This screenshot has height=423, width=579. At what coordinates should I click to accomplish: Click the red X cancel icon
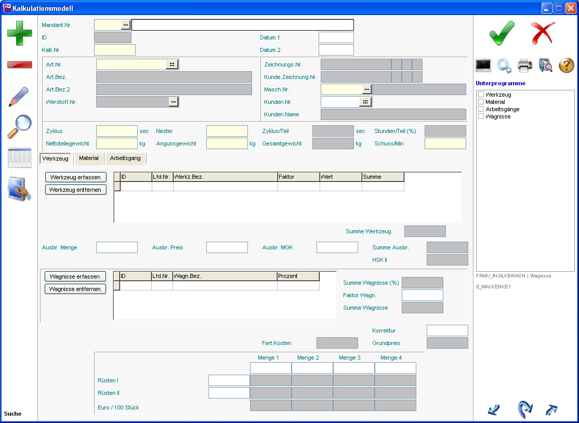(x=543, y=33)
